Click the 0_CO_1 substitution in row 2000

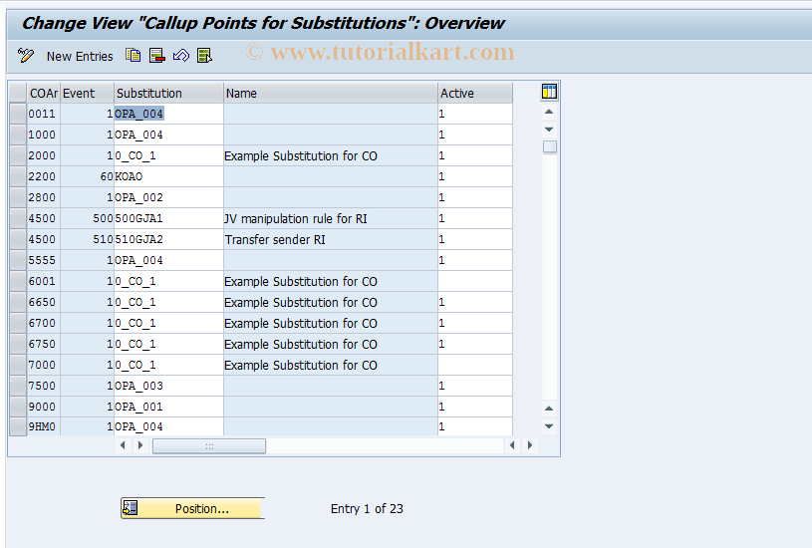(168, 155)
